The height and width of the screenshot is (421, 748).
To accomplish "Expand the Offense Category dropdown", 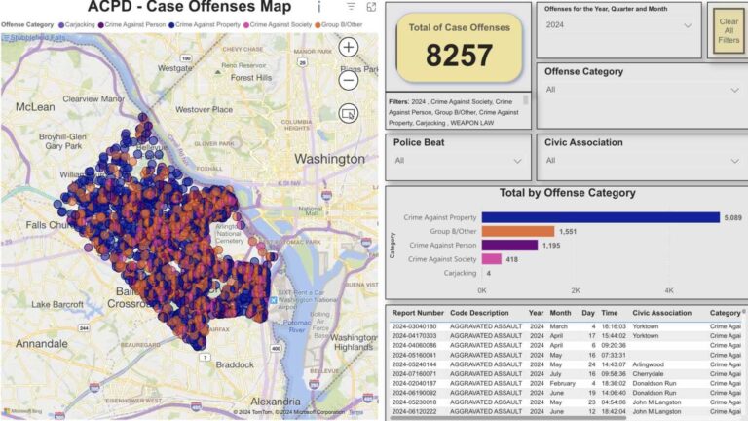I will 642,90.
